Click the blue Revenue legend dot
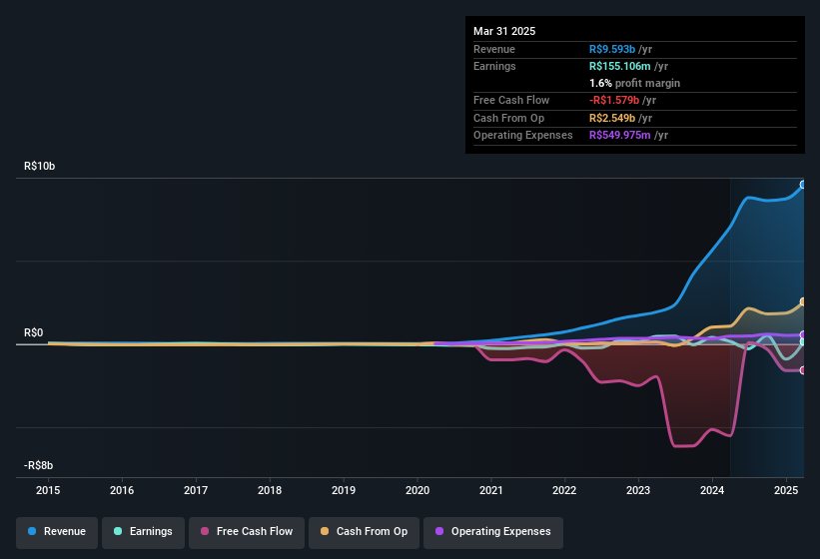The image size is (820, 559). 32,531
